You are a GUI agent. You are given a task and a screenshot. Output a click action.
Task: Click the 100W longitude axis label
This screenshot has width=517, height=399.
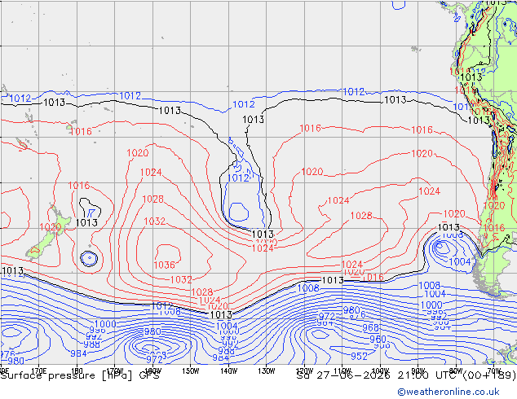(x=380, y=370)
